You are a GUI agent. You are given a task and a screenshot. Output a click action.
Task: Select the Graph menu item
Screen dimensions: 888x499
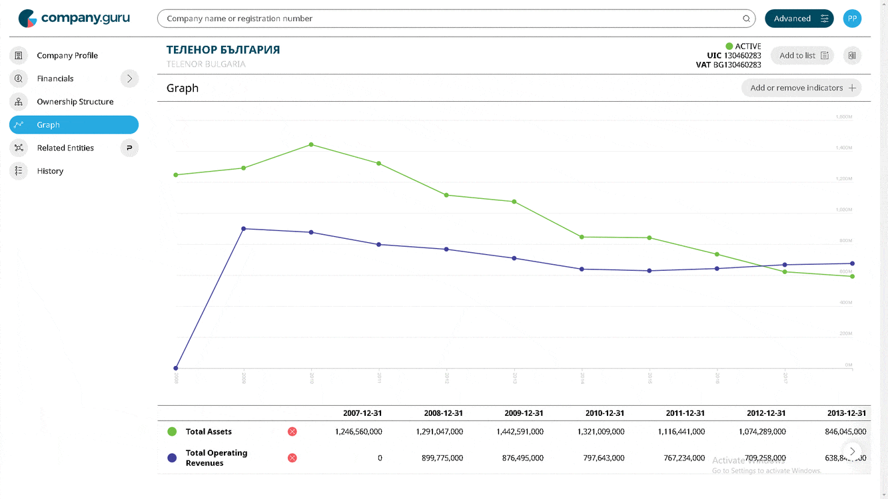click(x=74, y=125)
